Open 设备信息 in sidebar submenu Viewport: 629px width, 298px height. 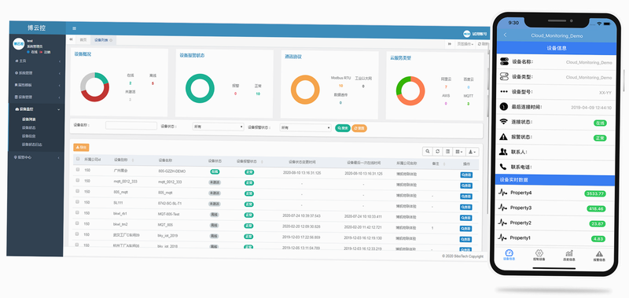[29, 136]
